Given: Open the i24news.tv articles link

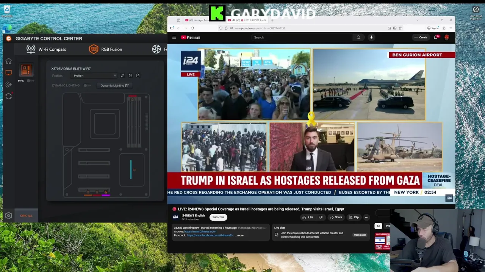Looking at the screenshot, I should (x=200, y=232).
